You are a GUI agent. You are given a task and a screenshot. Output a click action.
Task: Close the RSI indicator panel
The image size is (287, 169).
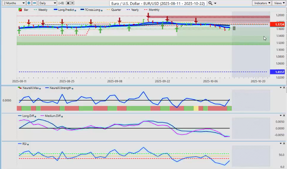(x=284, y=144)
